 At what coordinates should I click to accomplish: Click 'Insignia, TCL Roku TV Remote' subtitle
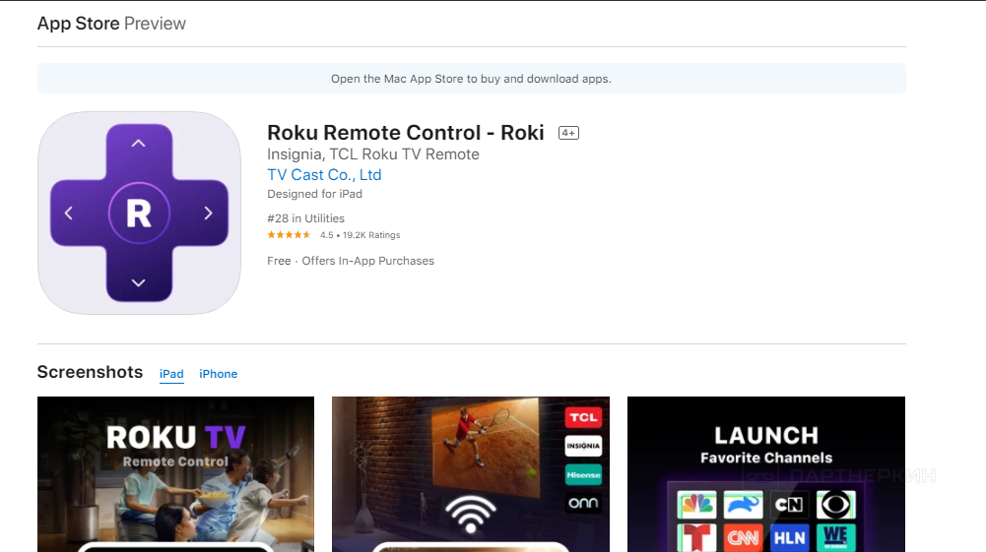(x=373, y=154)
